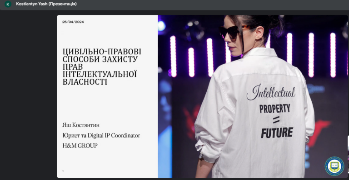Click the slide number '1' in the slide's bottom corner
Screen dimensions: 349x180
click(x=63, y=171)
